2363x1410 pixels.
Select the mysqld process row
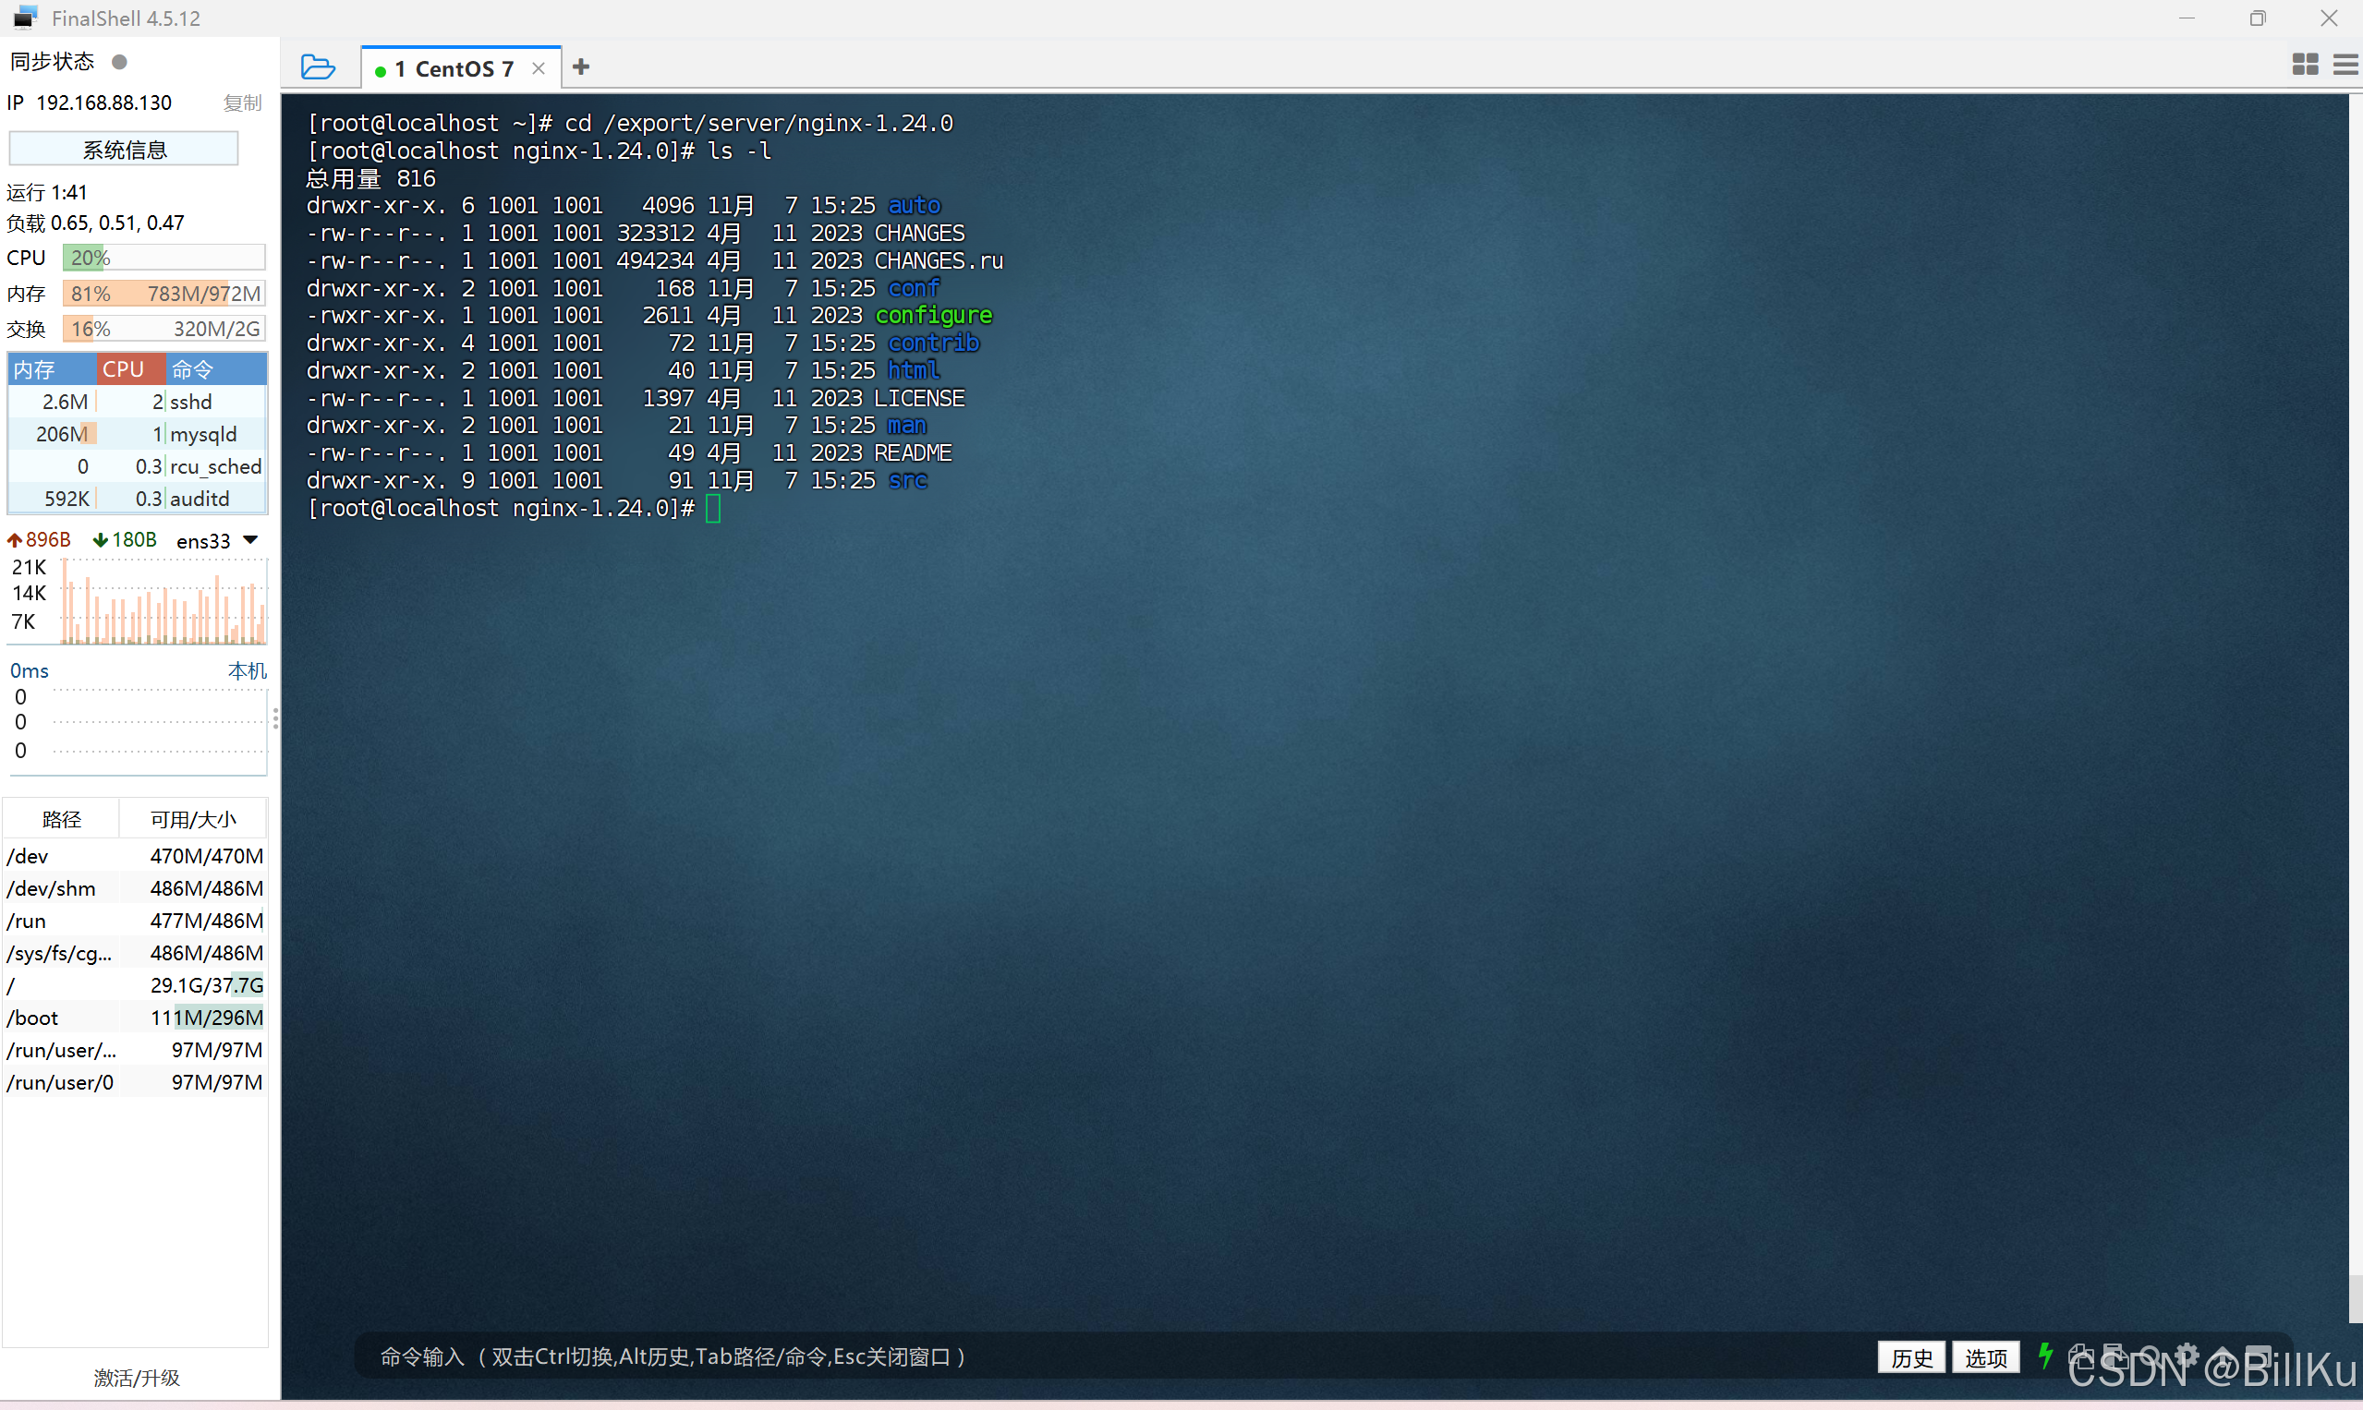[138, 434]
